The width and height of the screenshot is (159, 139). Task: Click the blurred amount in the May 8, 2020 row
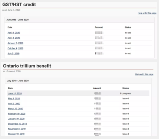(98, 99)
